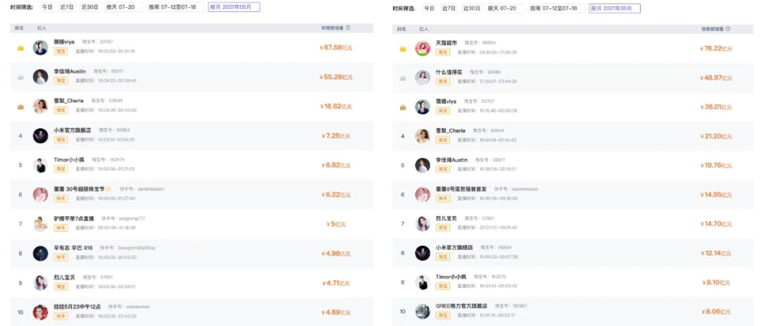
Task: Open the GREE格力官方旗舰店 avatar
Action: 423,311
